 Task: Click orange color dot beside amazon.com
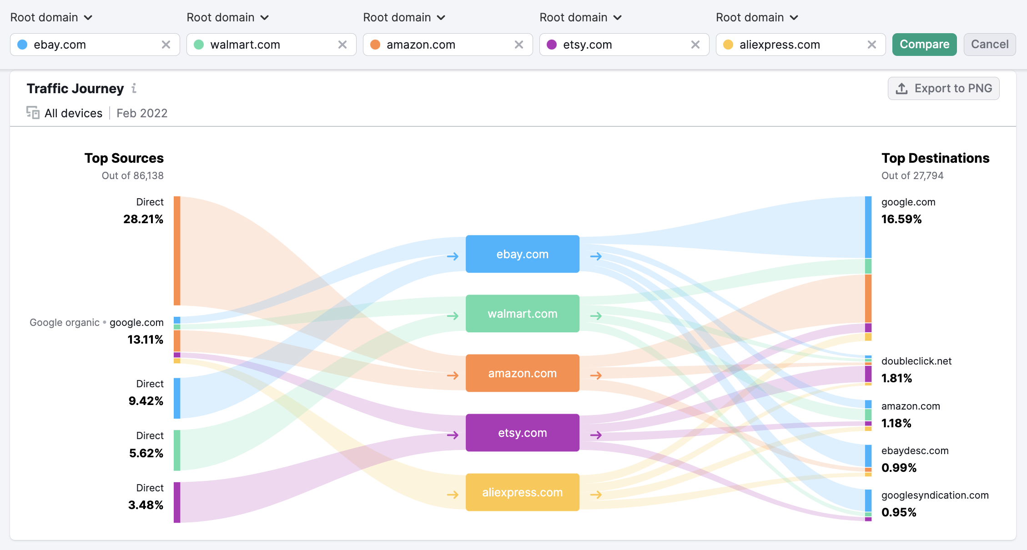(x=375, y=45)
